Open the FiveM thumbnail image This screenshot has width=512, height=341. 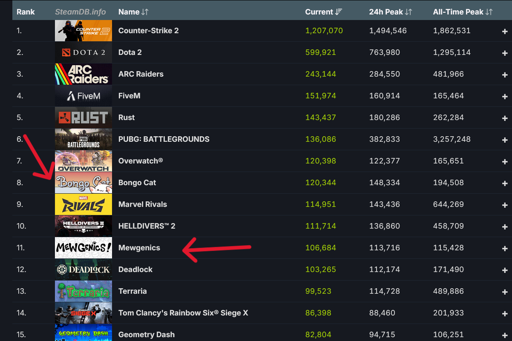[x=83, y=96]
